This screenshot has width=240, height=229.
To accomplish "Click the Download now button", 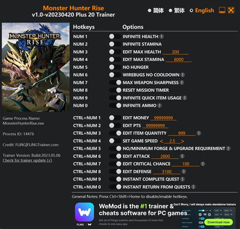I will (218, 222).
